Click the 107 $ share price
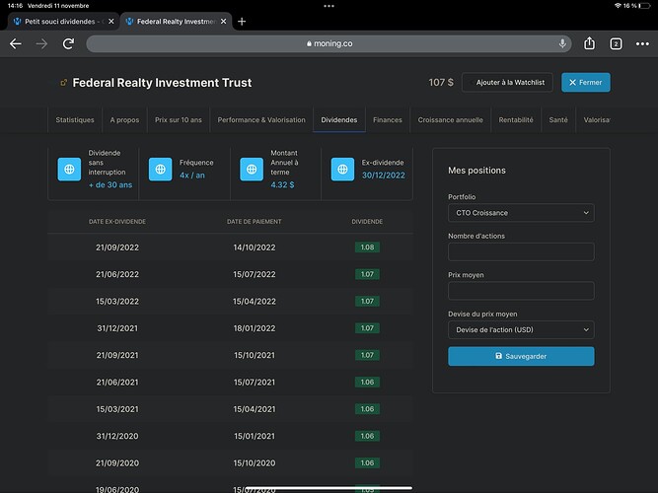 click(x=441, y=82)
